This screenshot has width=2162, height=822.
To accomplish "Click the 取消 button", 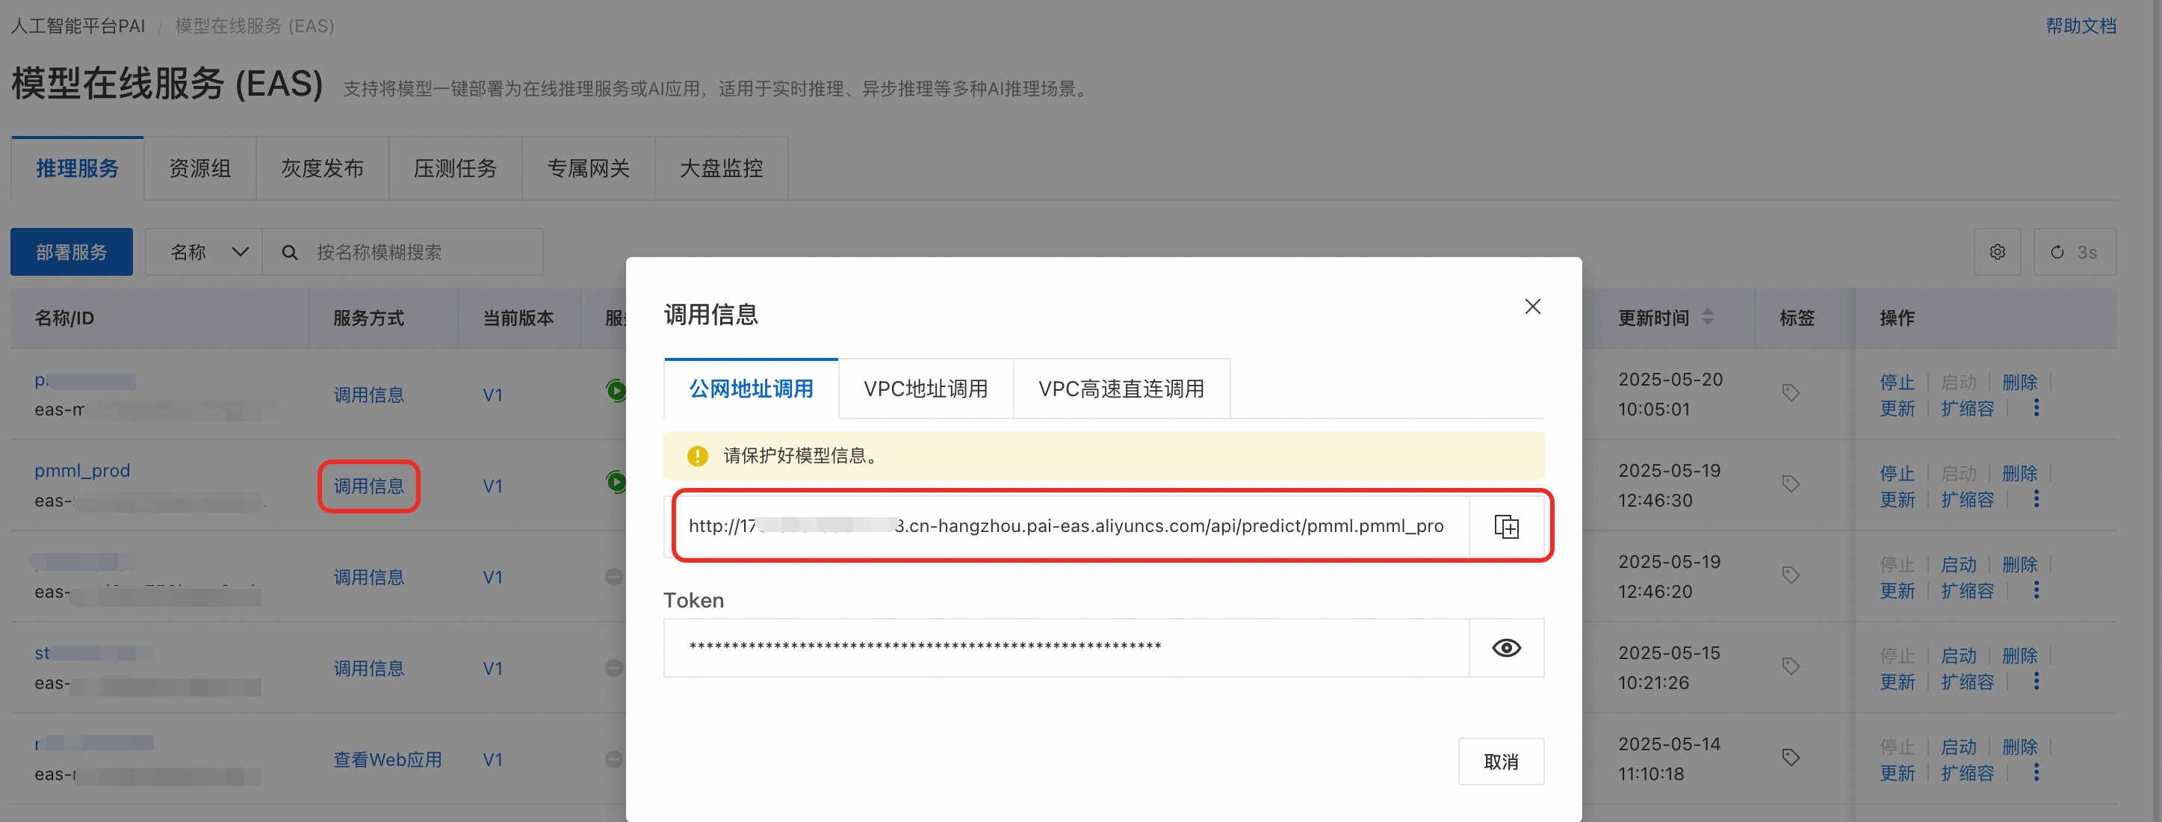I will [1500, 761].
